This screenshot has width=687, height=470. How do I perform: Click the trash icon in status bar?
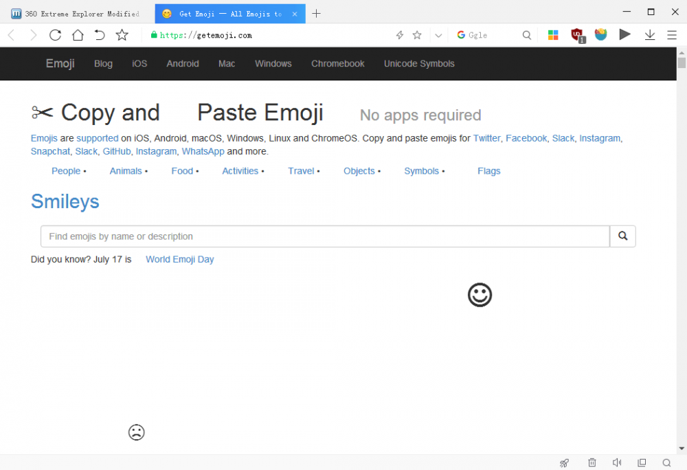click(592, 462)
